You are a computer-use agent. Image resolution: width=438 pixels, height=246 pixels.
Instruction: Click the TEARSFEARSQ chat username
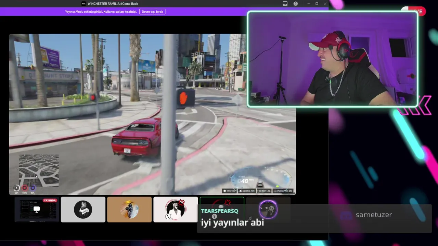[219, 211]
